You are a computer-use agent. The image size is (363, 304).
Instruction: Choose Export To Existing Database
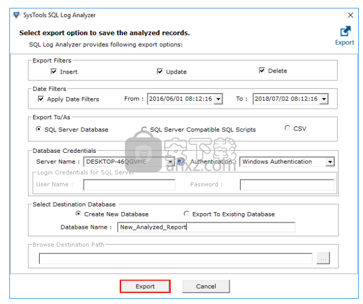186,214
